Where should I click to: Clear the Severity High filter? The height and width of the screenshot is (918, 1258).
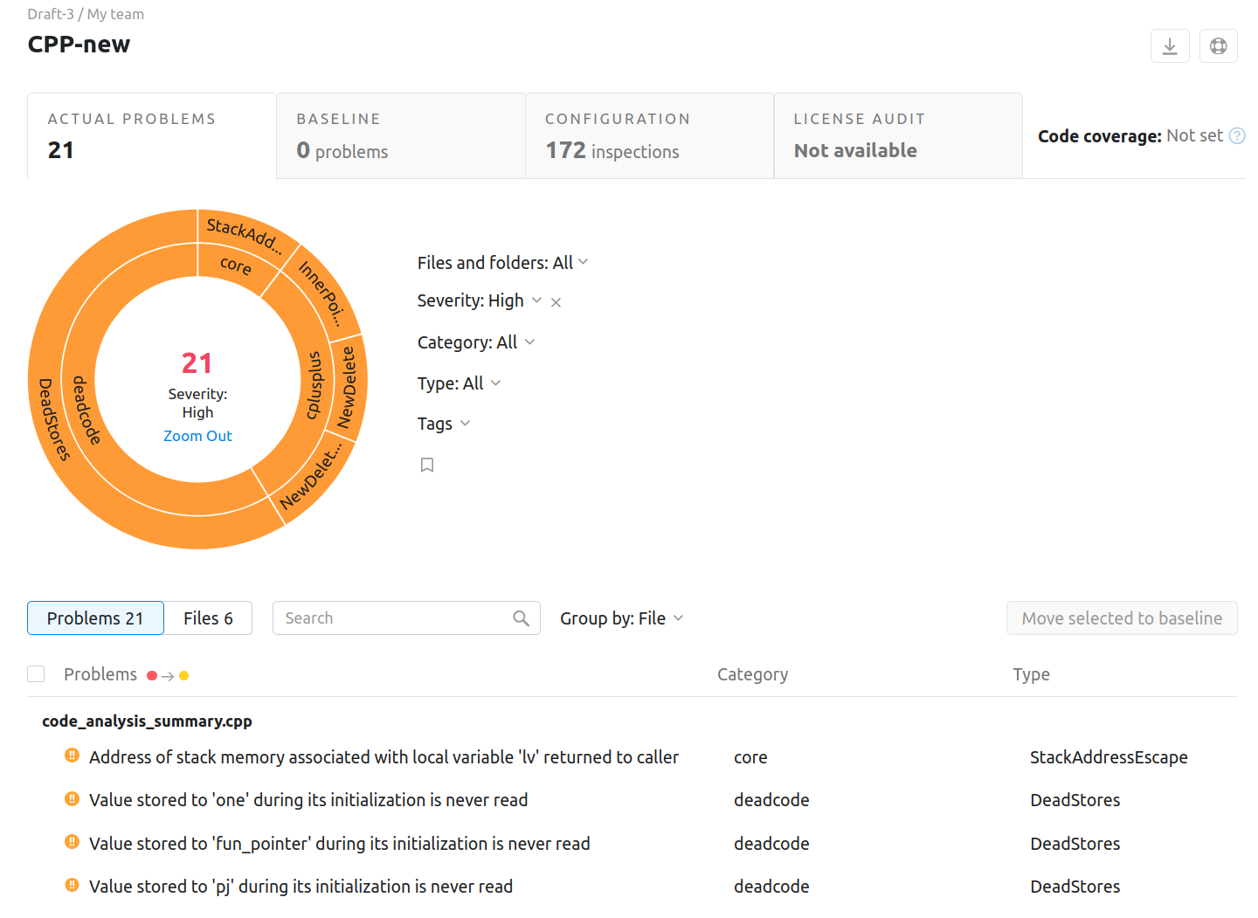556,302
